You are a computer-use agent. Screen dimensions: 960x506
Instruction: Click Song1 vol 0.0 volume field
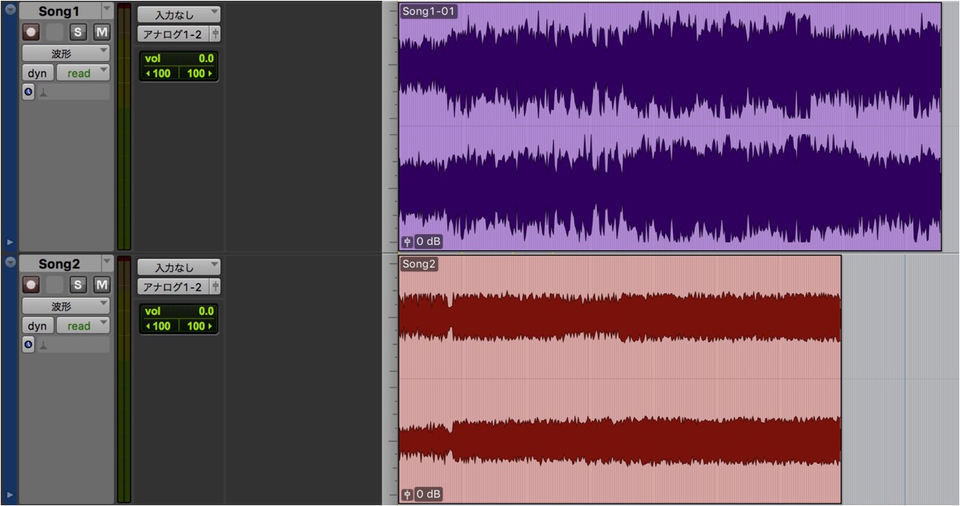tap(179, 58)
